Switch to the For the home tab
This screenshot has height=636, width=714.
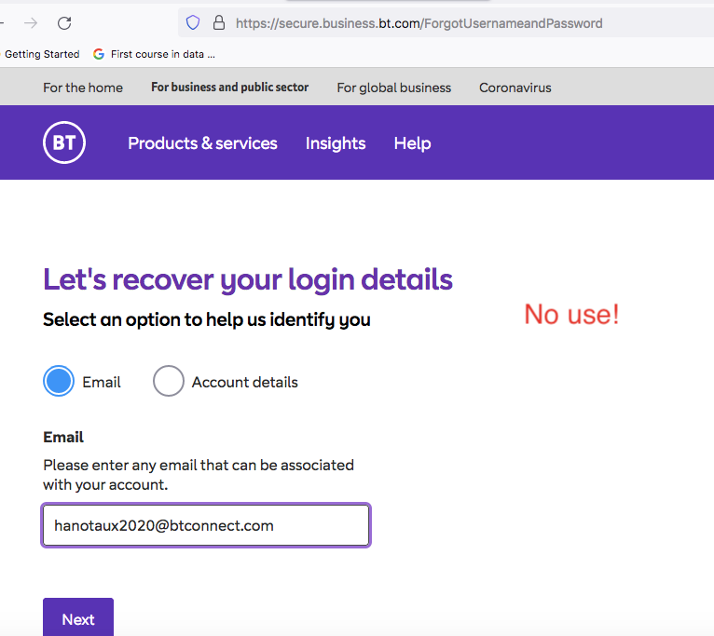pos(83,88)
